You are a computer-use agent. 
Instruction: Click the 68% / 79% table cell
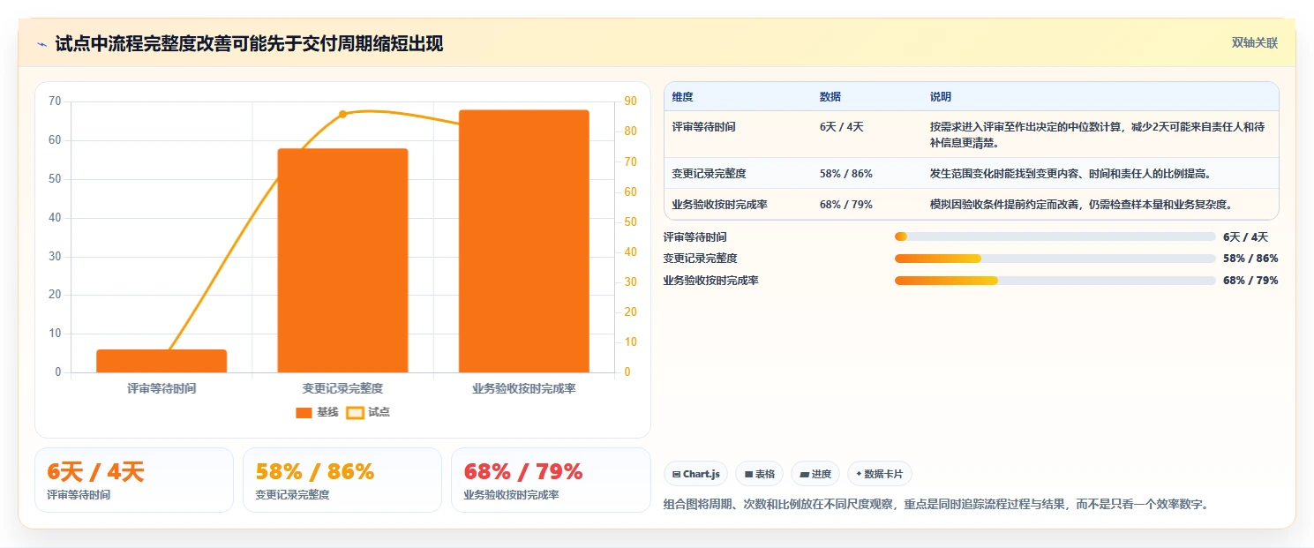(845, 205)
